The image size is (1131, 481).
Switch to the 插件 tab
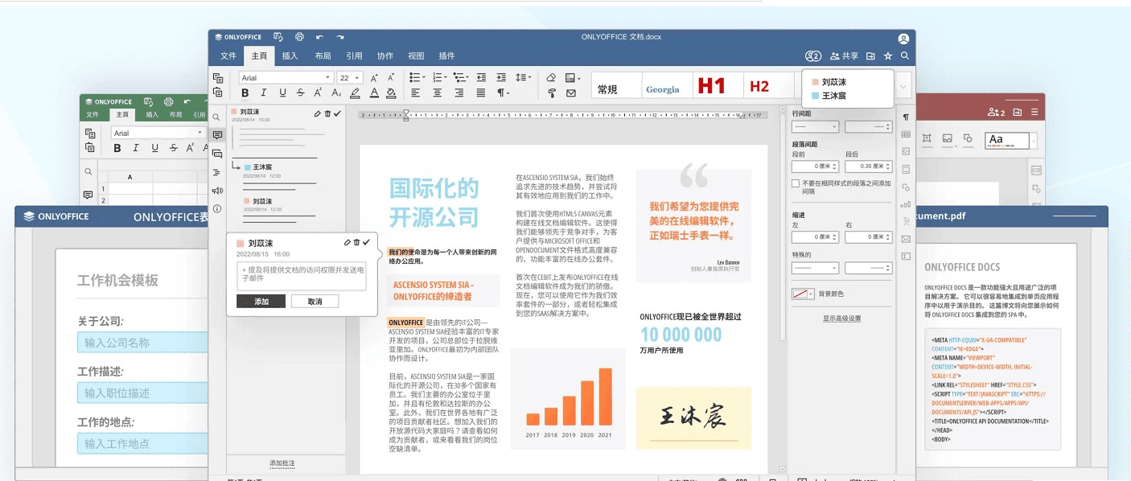coord(446,56)
